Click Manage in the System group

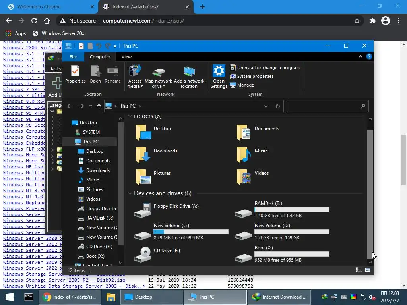(242, 85)
